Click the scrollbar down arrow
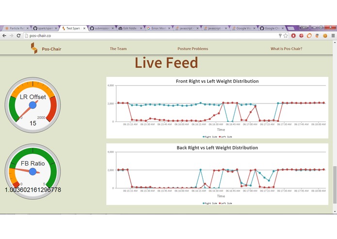 335,211
